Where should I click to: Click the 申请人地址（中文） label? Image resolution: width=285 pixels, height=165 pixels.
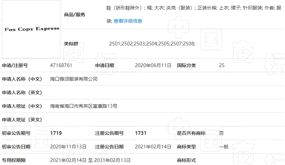click(x=22, y=106)
